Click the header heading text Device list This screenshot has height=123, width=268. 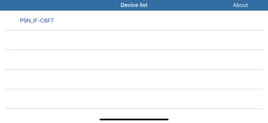(x=134, y=5)
